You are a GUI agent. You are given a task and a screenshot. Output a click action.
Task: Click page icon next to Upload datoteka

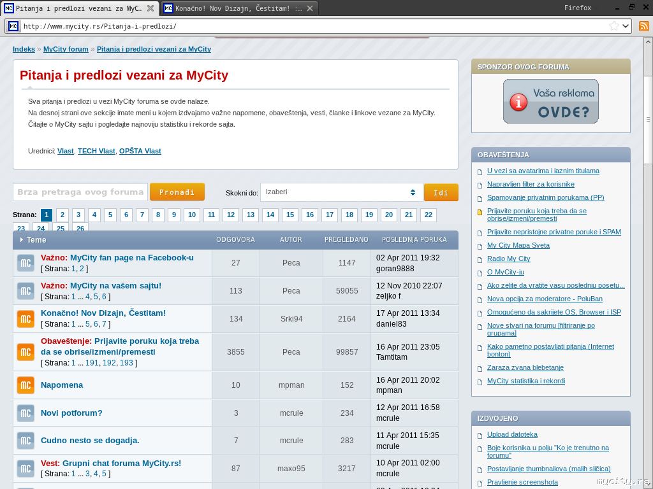coord(480,436)
